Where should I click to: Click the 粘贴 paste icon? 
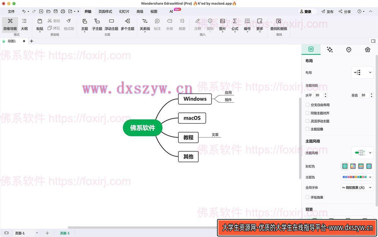[x=40, y=21]
